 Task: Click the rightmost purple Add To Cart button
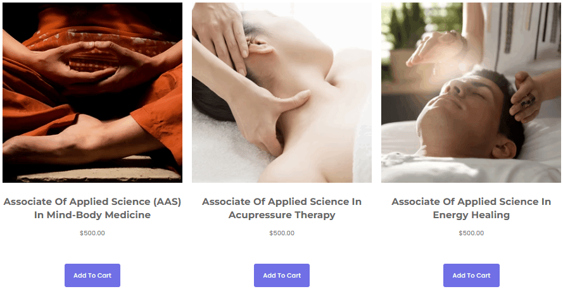click(471, 275)
